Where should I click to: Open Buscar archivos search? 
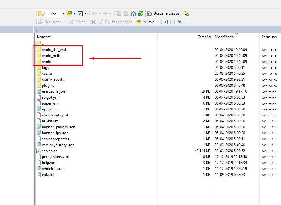coord(163,14)
